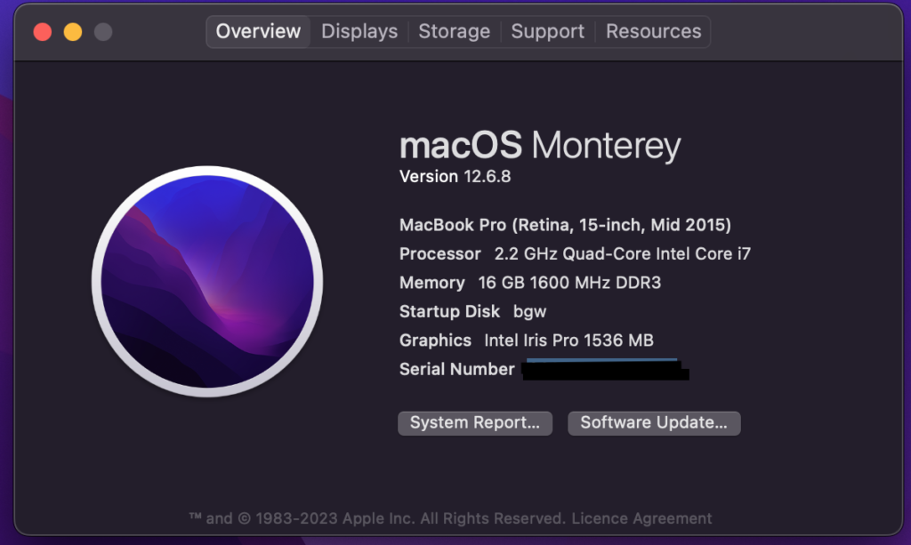Close the About This Mac window
The height and width of the screenshot is (545, 911).
click(43, 32)
